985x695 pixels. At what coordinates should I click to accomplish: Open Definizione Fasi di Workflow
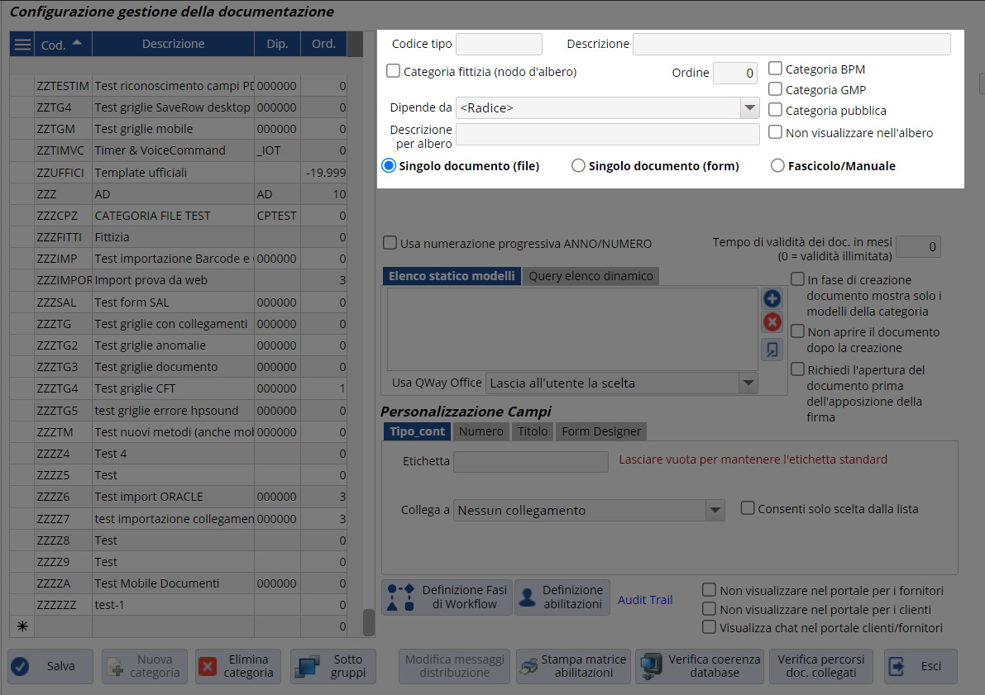[447, 597]
